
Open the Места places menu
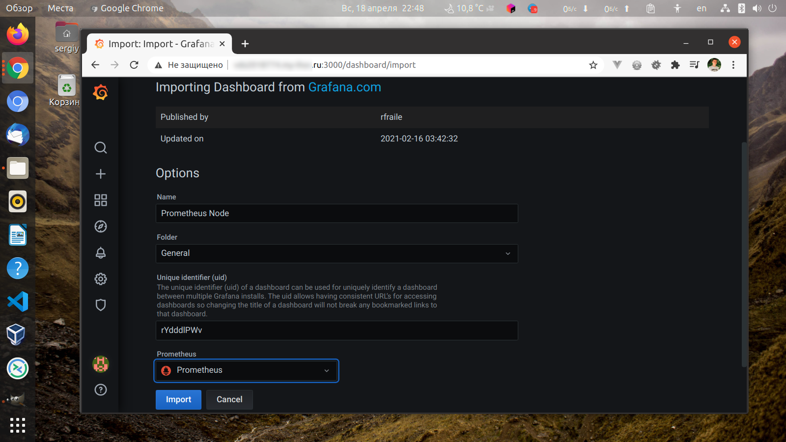click(60, 8)
